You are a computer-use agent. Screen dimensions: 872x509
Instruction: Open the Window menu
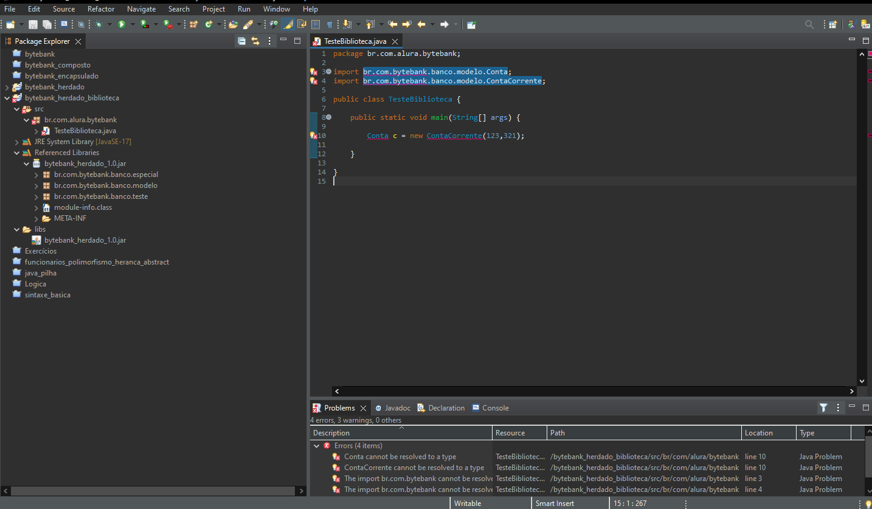pyautogui.click(x=277, y=9)
